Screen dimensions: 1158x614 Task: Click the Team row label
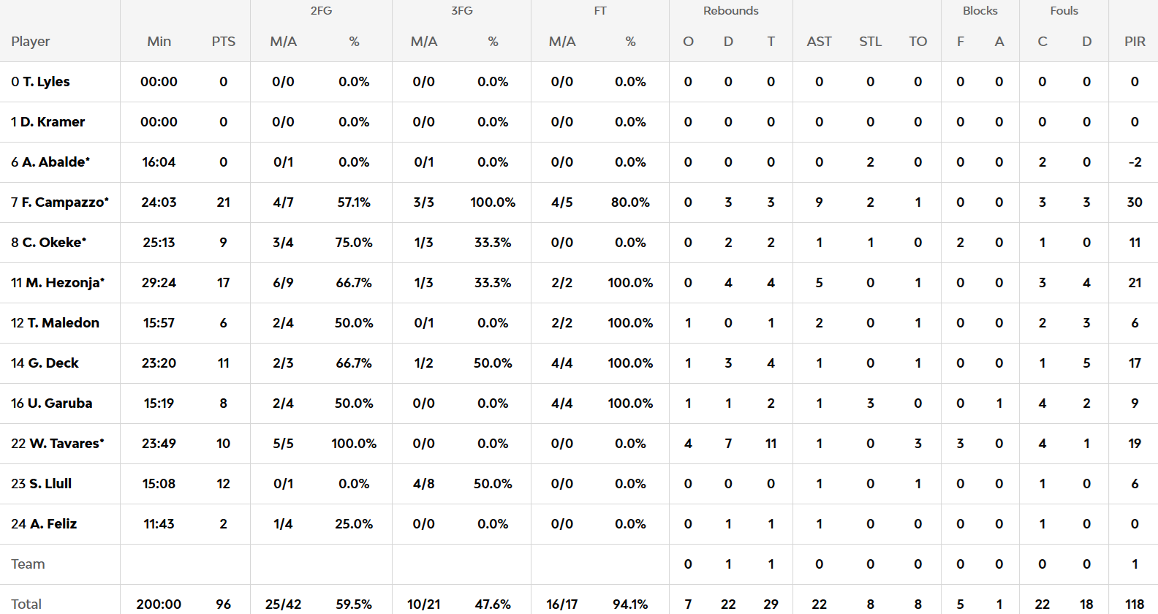[x=28, y=564]
